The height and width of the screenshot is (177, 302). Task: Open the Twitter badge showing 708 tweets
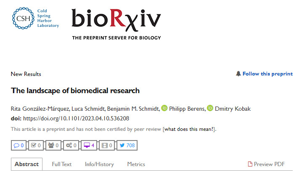[127, 146]
